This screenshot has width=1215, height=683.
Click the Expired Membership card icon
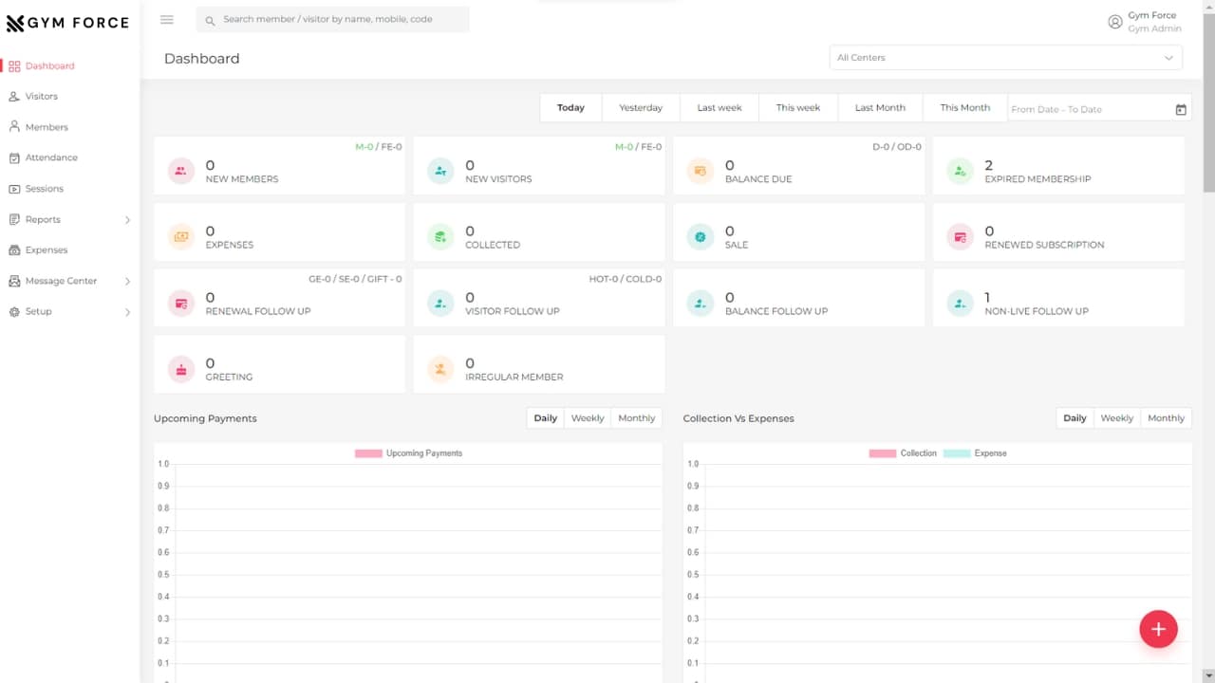tap(960, 172)
